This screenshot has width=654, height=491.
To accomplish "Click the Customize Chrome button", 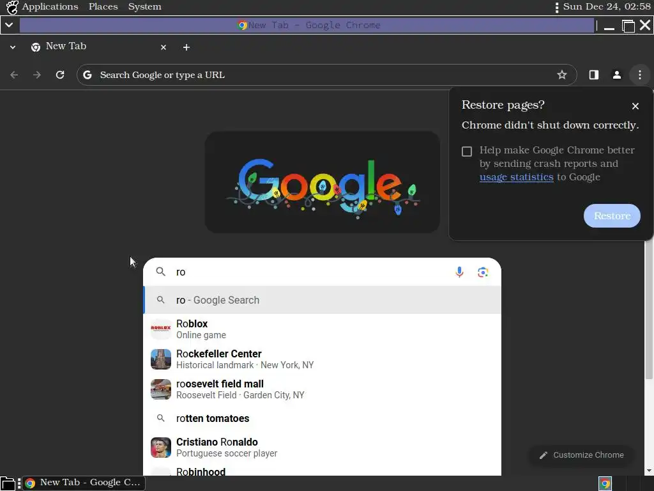I will [581, 455].
